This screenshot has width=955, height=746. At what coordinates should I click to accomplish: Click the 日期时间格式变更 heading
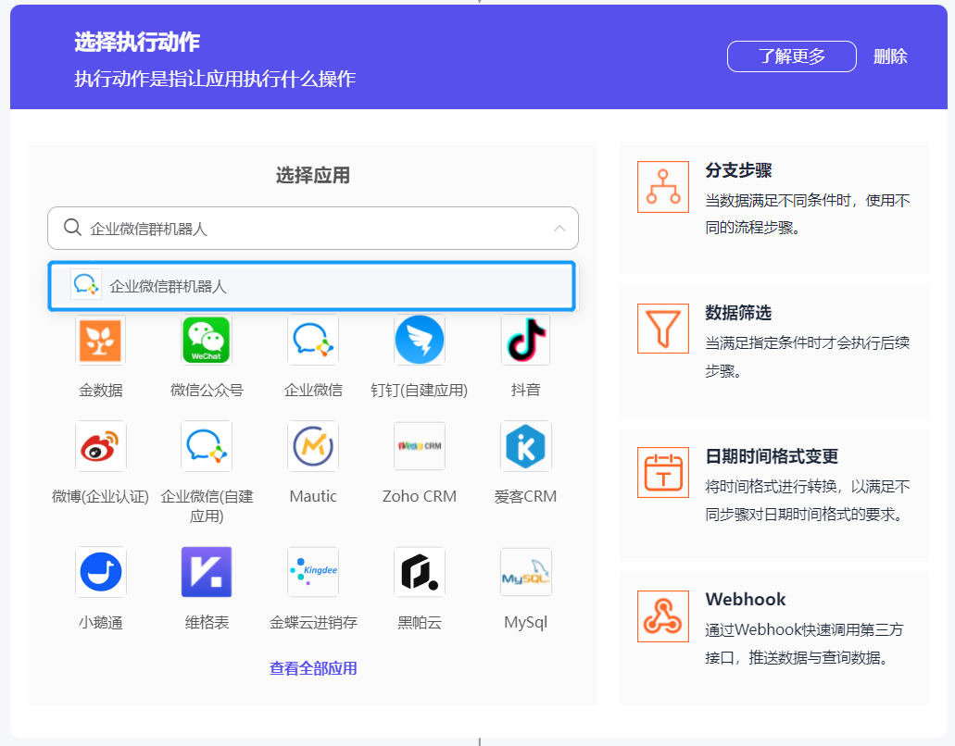point(772,456)
